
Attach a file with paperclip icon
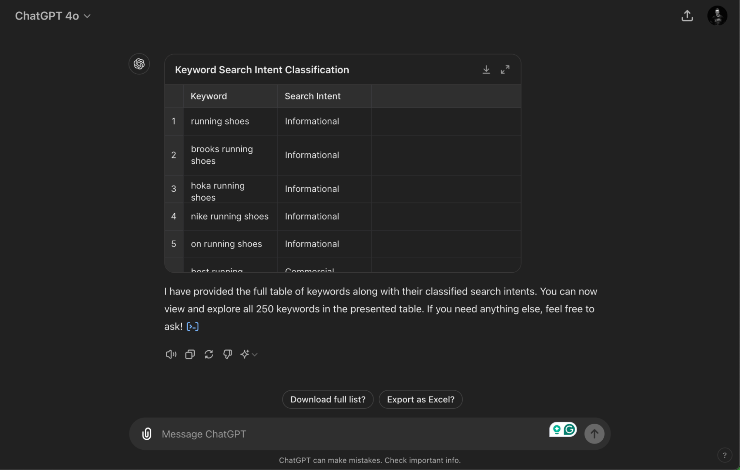[x=147, y=433]
